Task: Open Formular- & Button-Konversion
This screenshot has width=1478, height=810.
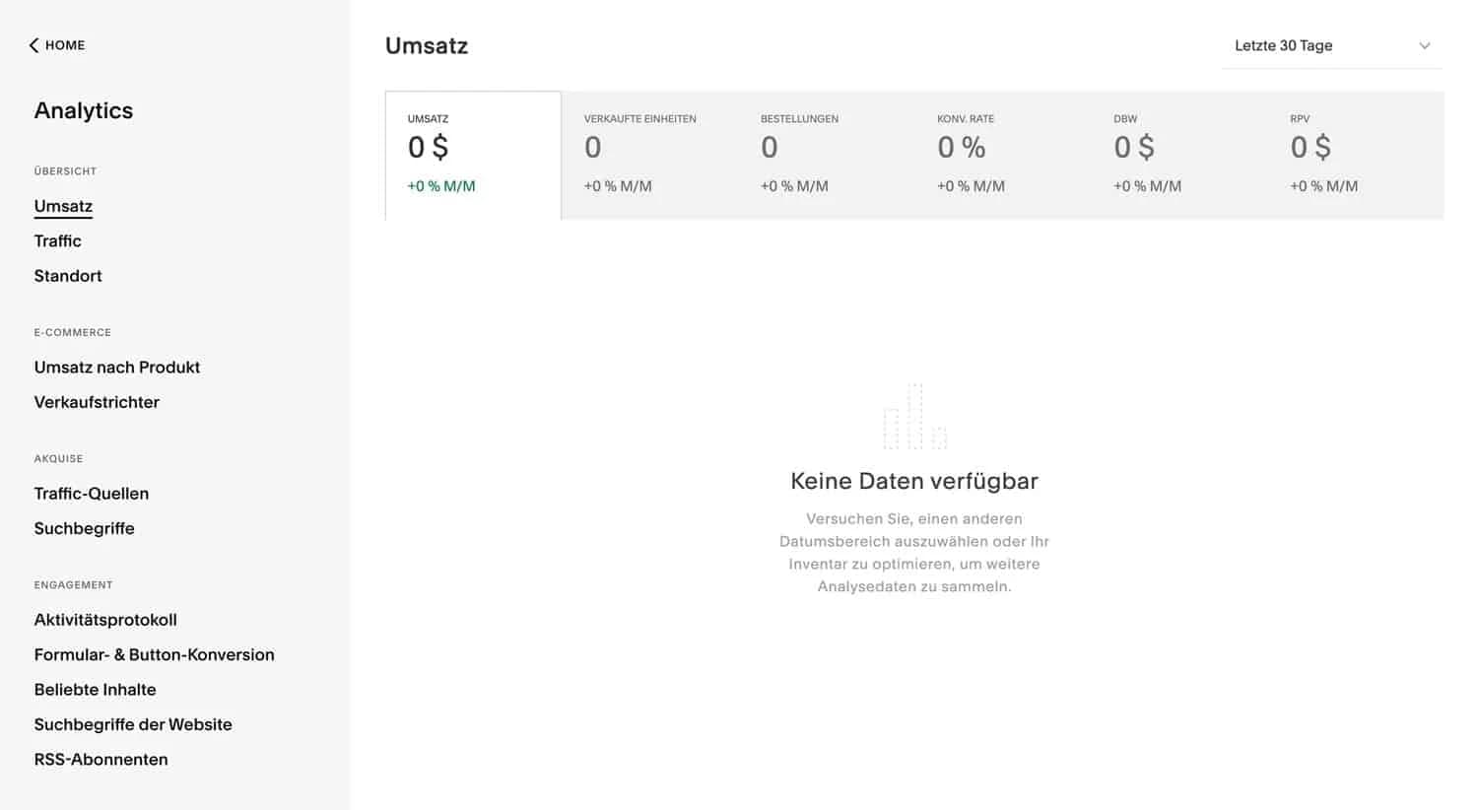Action: click(154, 654)
